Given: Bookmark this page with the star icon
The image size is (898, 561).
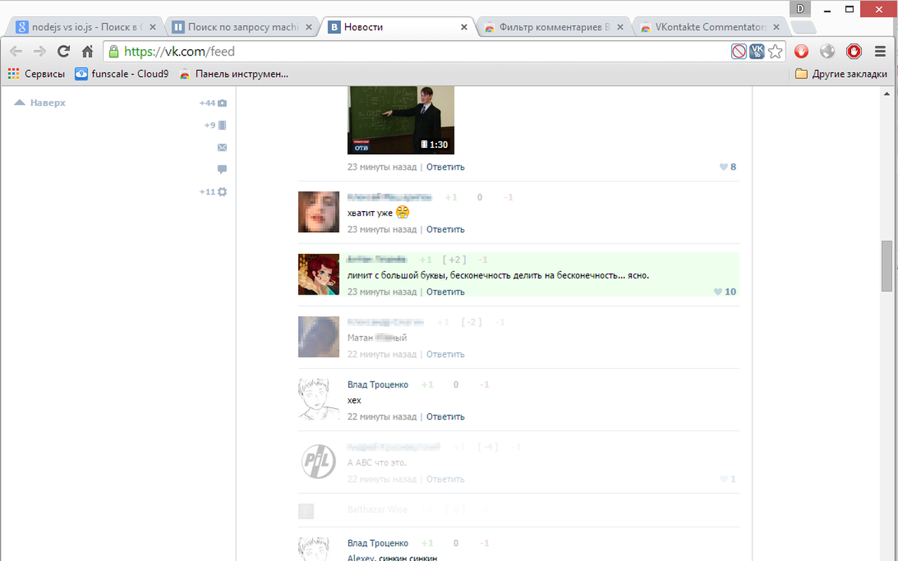Looking at the screenshot, I should pyautogui.click(x=775, y=51).
